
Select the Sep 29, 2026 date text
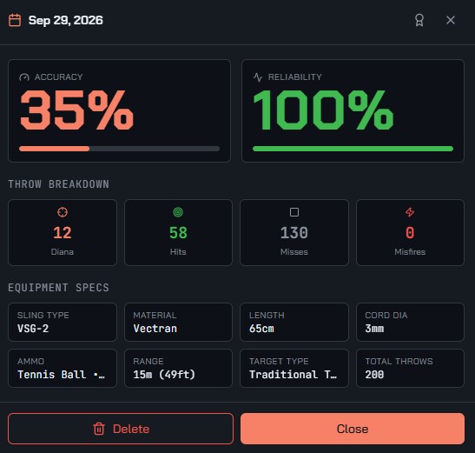[66, 20]
